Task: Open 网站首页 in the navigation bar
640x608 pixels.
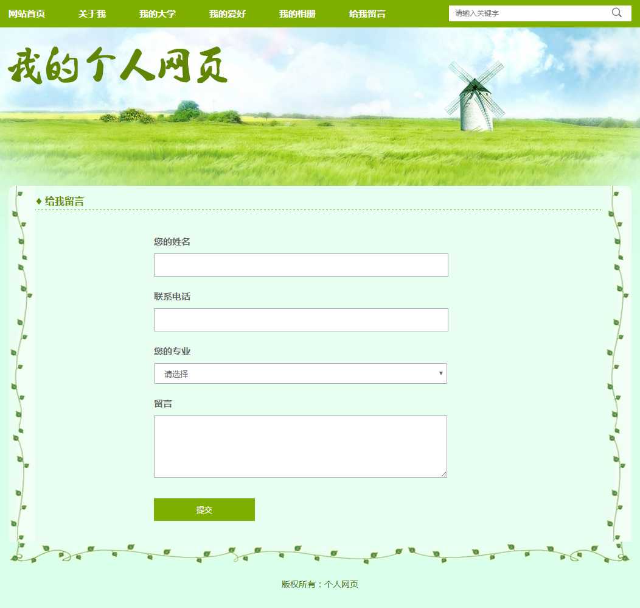Action: coord(27,14)
